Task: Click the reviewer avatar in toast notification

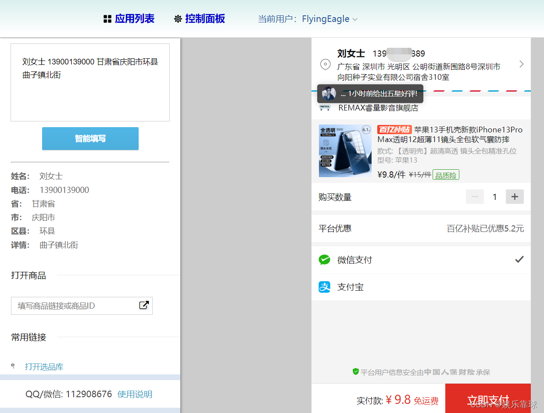Action: (x=329, y=93)
